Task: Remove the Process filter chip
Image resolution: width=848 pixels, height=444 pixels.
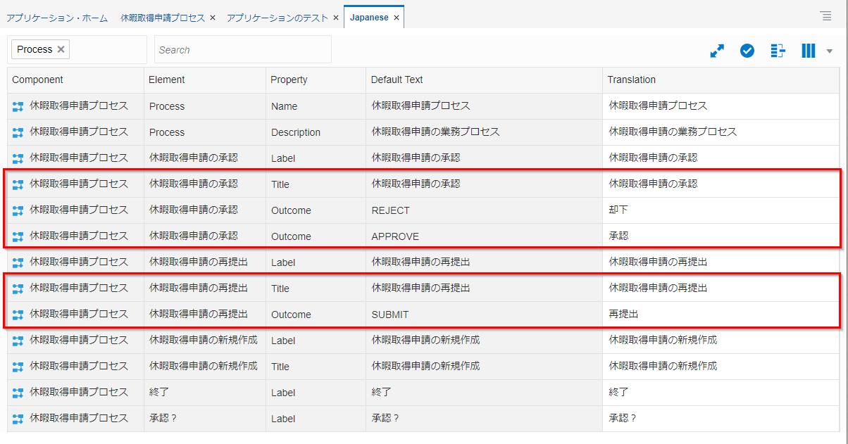Action: click(61, 49)
